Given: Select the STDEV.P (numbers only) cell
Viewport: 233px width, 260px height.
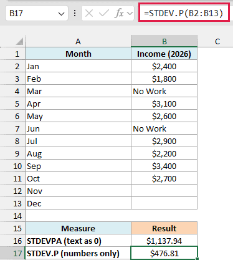Looking at the screenshot, I should coord(78,253).
